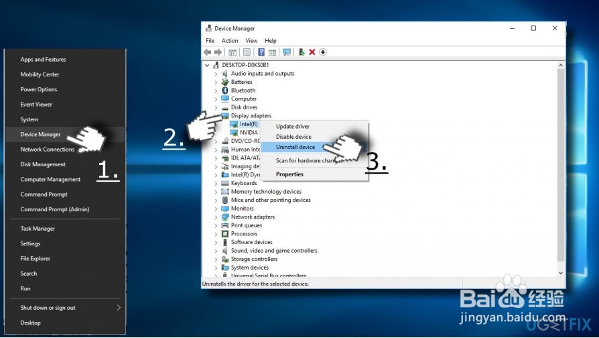The image size is (599, 338).
Task: Open Power Options from the Win+X menu
Action: pos(39,89)
